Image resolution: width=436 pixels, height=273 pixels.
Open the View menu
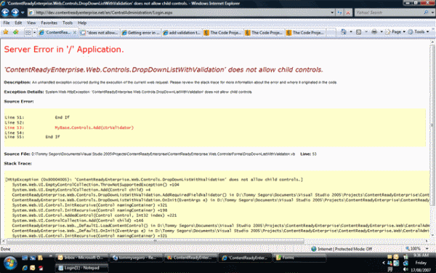(31, 23)
